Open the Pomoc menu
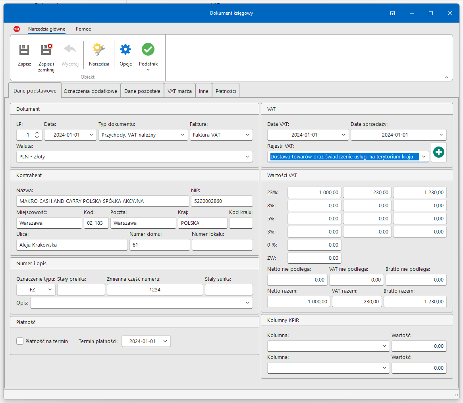The image size is (463, 403). [83, 29]
